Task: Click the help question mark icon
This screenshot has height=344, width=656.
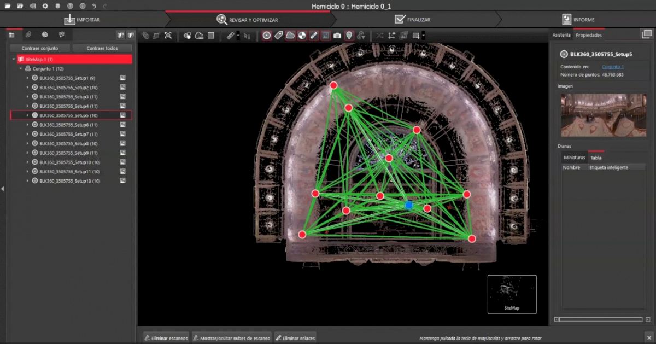Action: click(x=69, y=6)
